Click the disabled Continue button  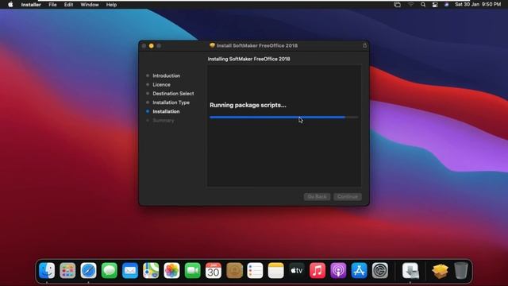click(x=348, y=196)
